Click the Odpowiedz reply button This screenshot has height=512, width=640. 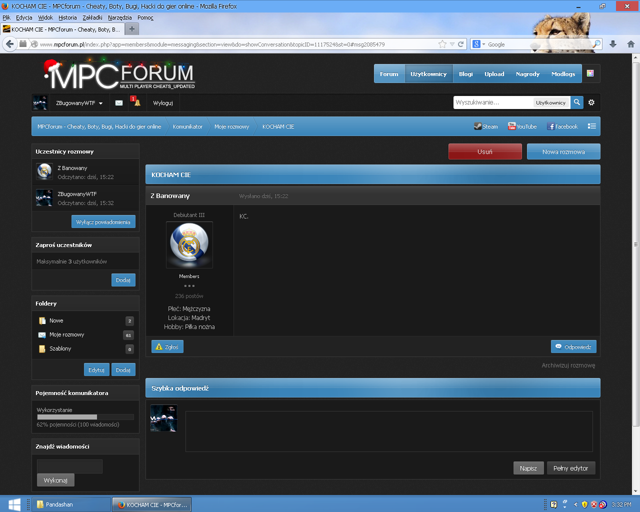(573, 346)
